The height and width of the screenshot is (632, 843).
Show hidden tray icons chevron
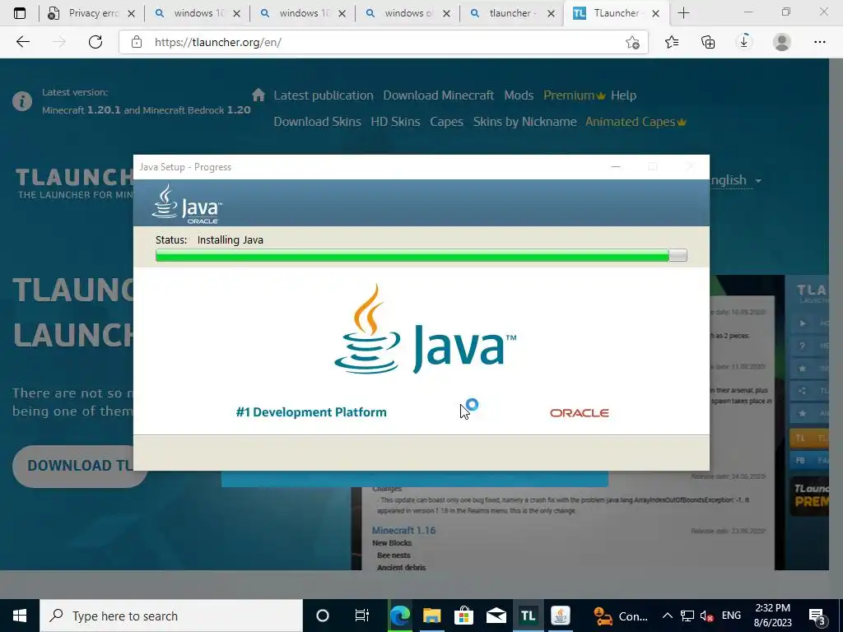coord(667,616)
